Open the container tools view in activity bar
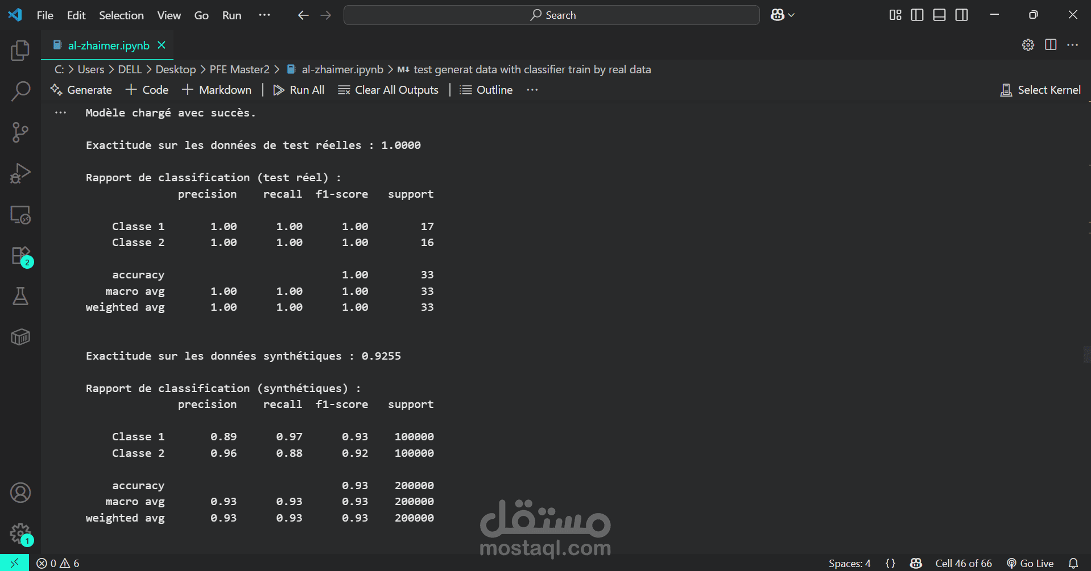1091x571 pixels. [20, 337]
